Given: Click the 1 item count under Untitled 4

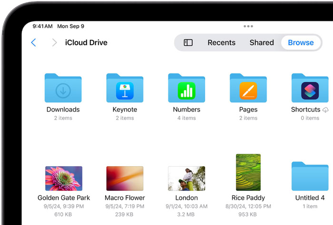Looking at the screenshot, I should point(310,206).
